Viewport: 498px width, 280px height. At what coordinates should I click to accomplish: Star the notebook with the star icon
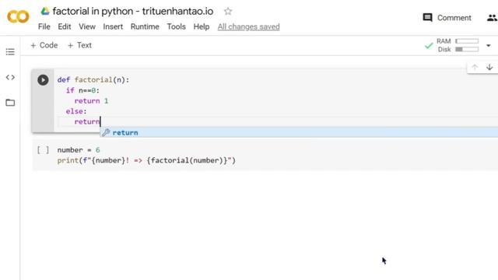228,12
